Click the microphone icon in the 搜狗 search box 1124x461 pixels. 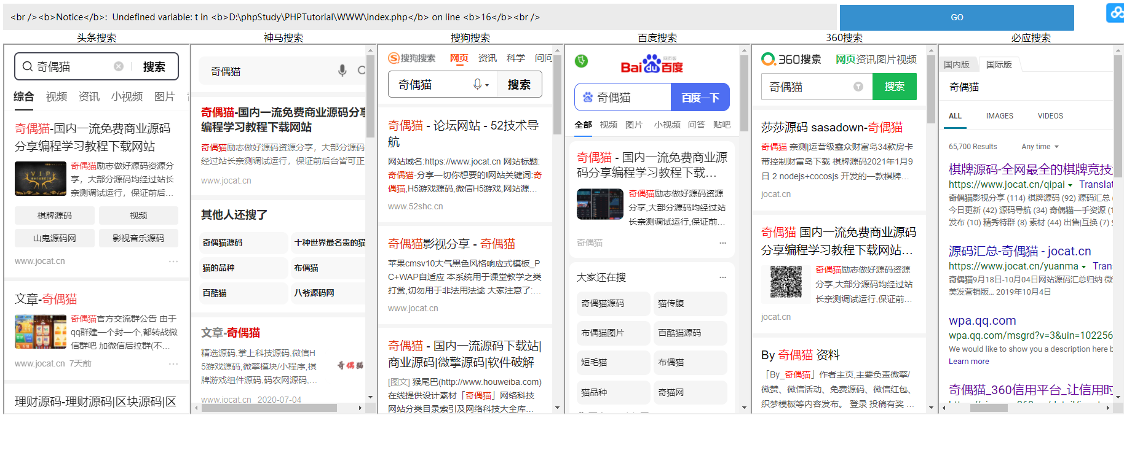477,84
